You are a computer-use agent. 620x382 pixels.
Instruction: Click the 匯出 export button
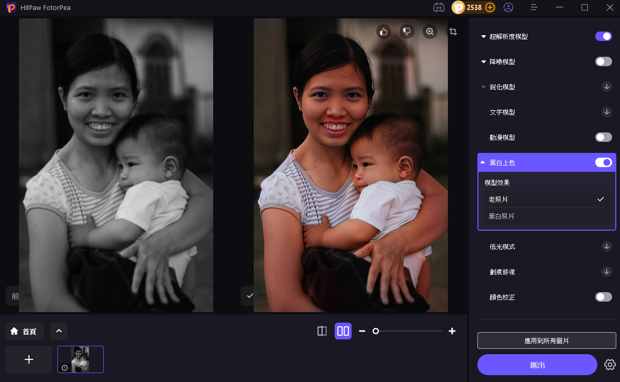[537, 365]
